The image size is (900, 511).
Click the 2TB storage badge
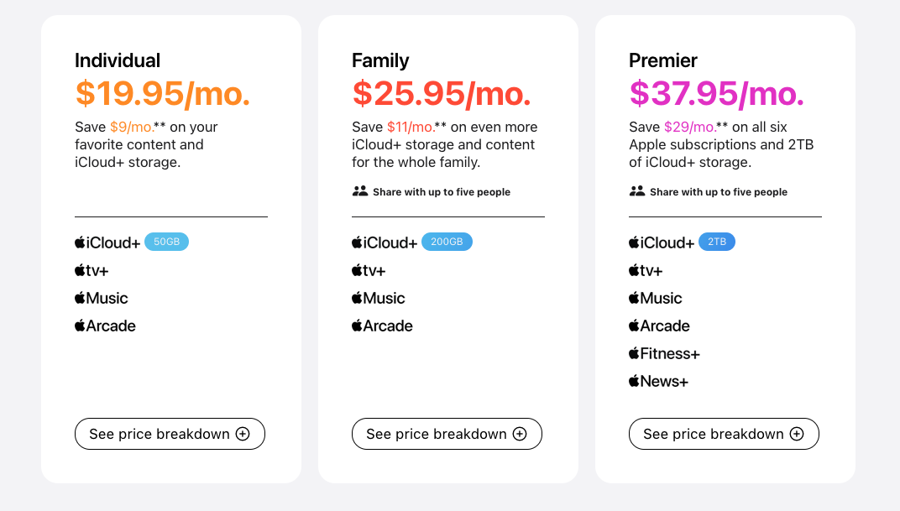click(717, 242)
